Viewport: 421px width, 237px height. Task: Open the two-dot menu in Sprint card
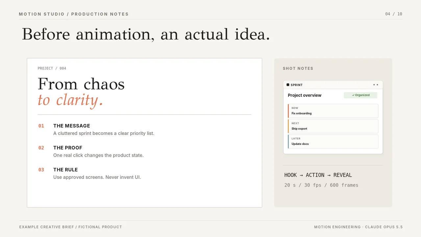point(376,85)
